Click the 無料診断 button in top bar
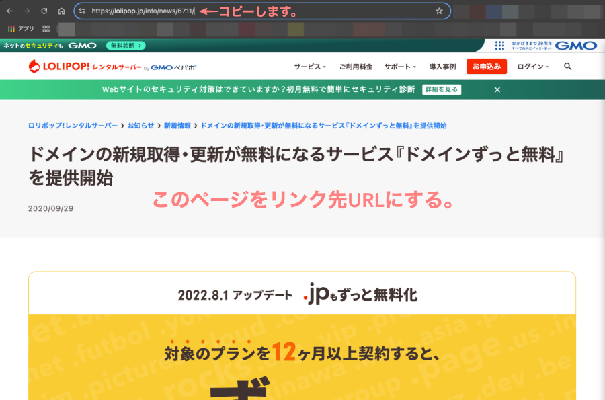 click(x=126, y=46)
